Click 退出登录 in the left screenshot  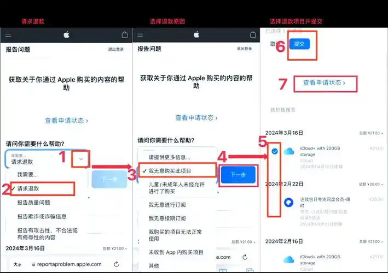point(116,49)
